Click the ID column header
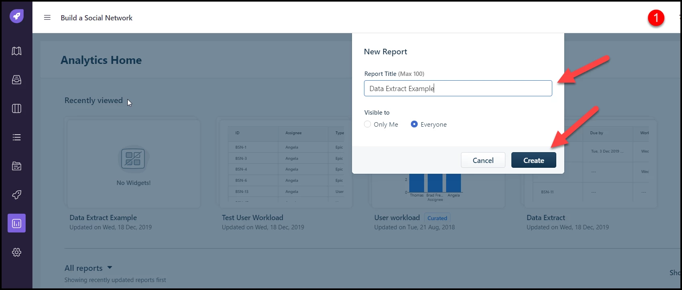Viewport: 682px width, 290px height. pyautogui.click(x=237, y=133)
